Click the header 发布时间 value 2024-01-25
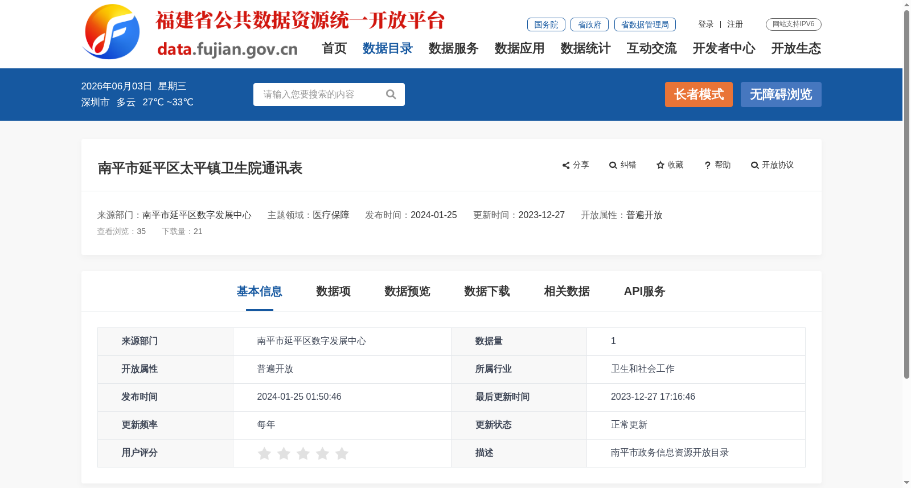The image size is (911, 488). (434, 215)
